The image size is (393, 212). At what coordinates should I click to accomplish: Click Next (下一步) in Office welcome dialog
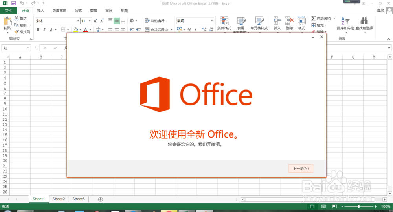tap(301, 168)
